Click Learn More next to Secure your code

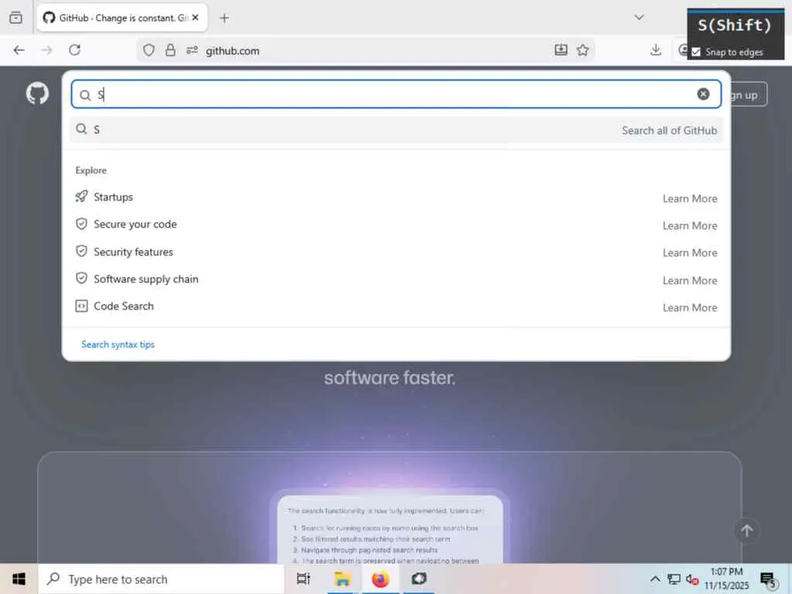pos(690,226)
